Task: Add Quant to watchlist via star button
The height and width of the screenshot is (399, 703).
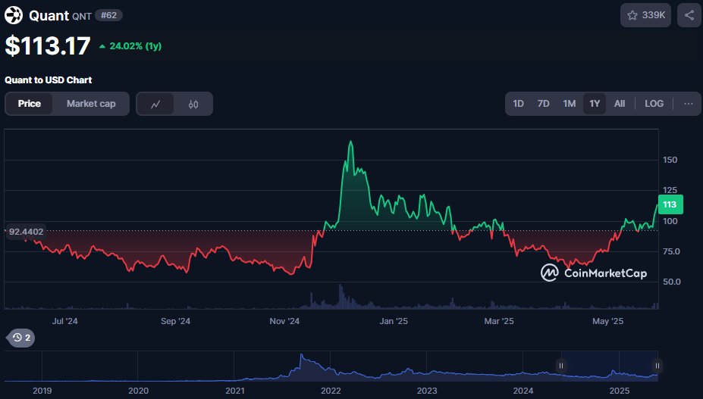Action: pyautogui.click(x=645, y=15)
